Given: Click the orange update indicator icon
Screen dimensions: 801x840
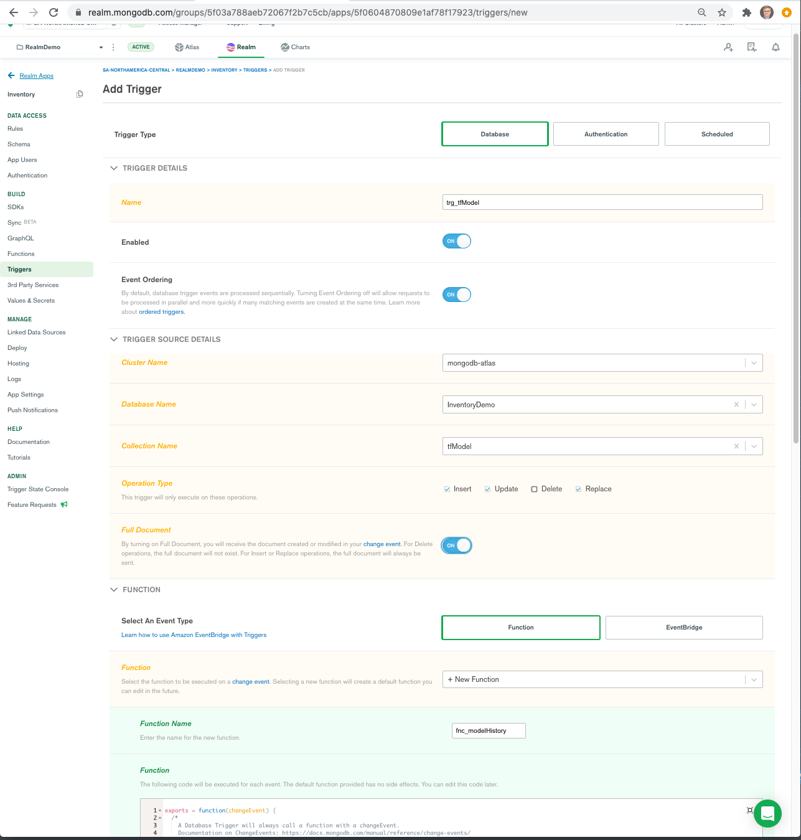Looking at the screenshot, I should (x=787, y=12).
